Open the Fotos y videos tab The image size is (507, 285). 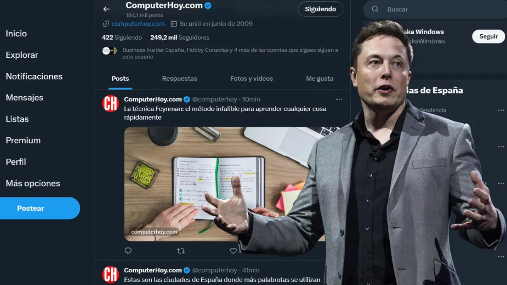pos(252,78)
